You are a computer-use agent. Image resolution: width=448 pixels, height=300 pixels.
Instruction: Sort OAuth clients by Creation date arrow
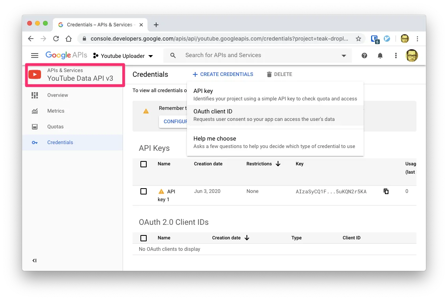[x=247, y=238]
